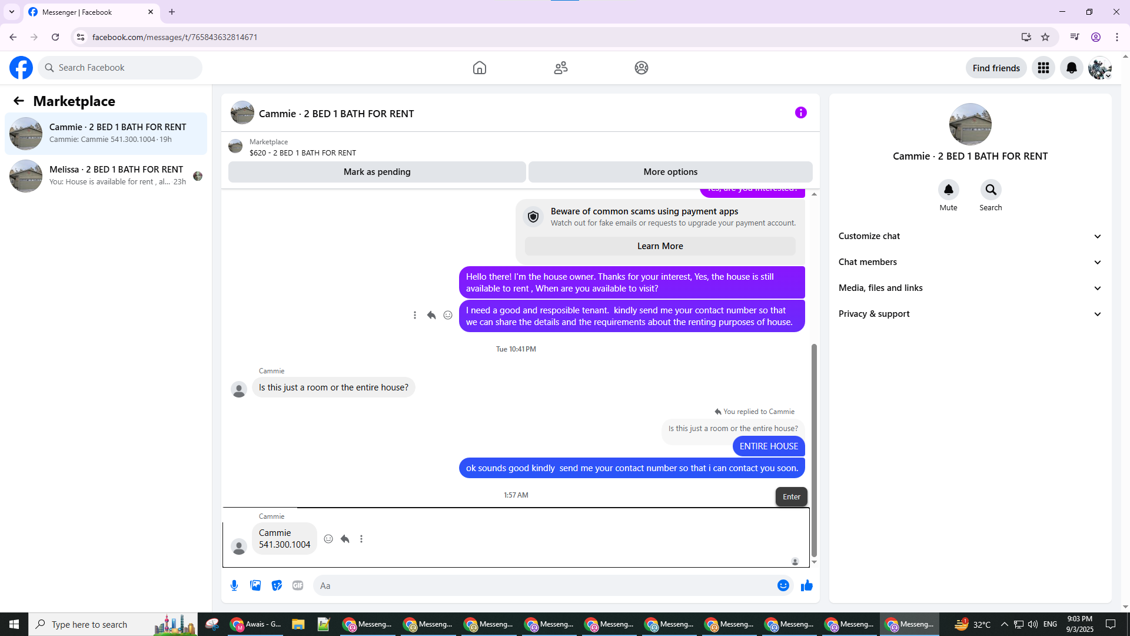
Task: Open the Windows Start menu
Action: (x=14, y=624)
